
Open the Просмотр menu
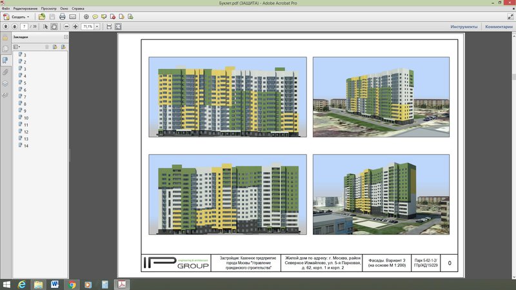49,8
